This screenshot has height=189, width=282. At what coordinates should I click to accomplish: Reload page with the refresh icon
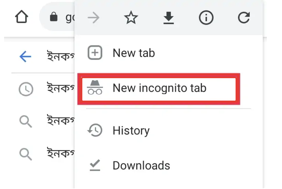[244, 17]
